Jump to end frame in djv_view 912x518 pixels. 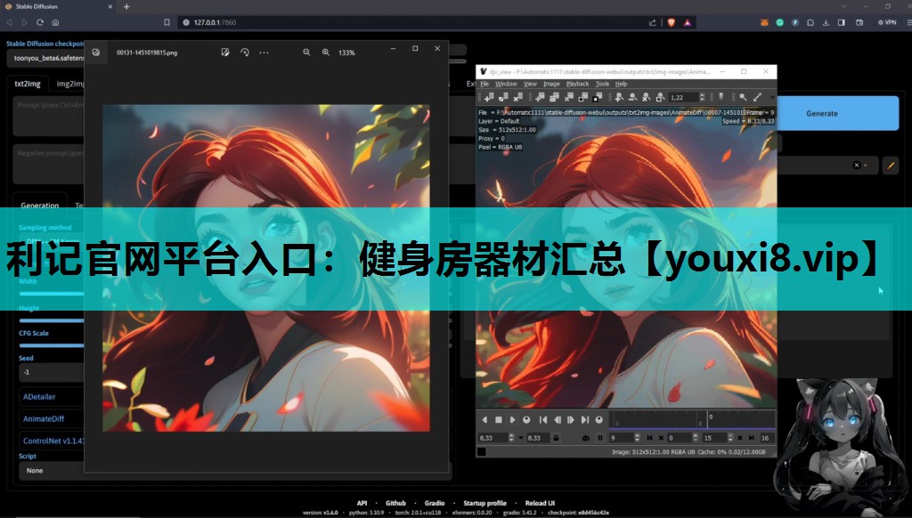pyautogui.click(x=584, y=420)
